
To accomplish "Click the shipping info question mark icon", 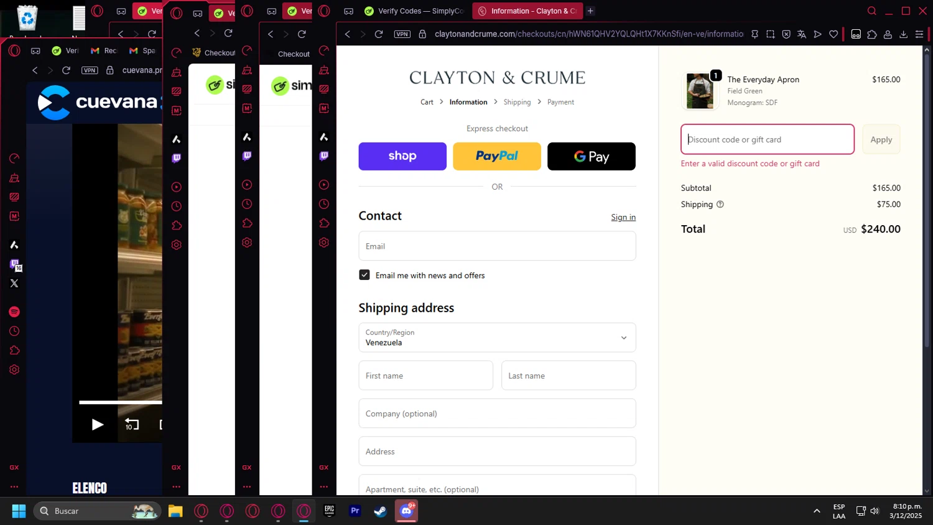I will point(720,204).
